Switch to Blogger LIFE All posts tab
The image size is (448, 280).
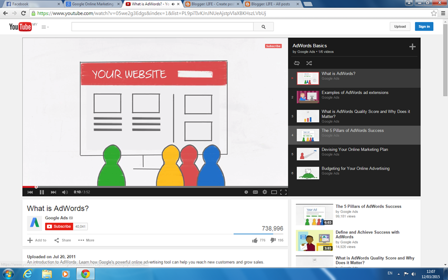pos(273,4)
